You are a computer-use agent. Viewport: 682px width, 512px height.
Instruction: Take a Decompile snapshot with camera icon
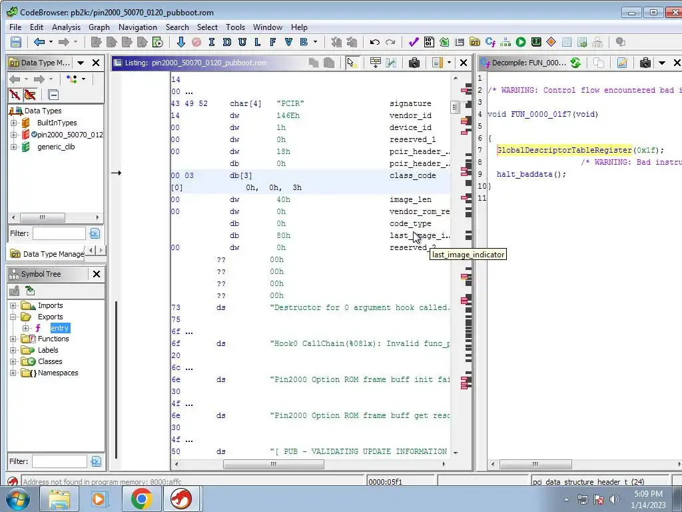tap(645, 63)
